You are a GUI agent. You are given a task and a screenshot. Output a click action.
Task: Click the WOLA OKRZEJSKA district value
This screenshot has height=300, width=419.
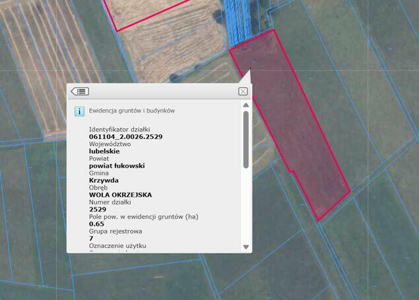pos(120,195)
